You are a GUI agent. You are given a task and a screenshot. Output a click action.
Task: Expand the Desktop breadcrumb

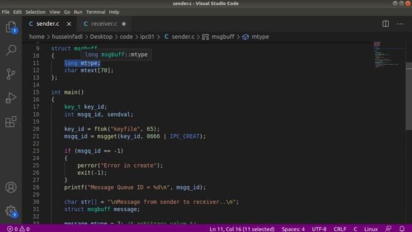[101, 37]
